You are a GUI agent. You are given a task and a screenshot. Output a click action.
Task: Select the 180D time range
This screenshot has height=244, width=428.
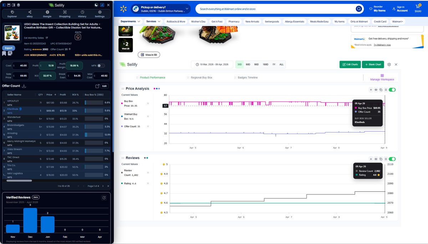click(266, 65)
